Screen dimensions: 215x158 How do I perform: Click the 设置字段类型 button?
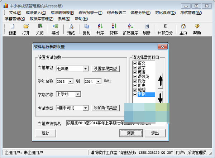106,68
